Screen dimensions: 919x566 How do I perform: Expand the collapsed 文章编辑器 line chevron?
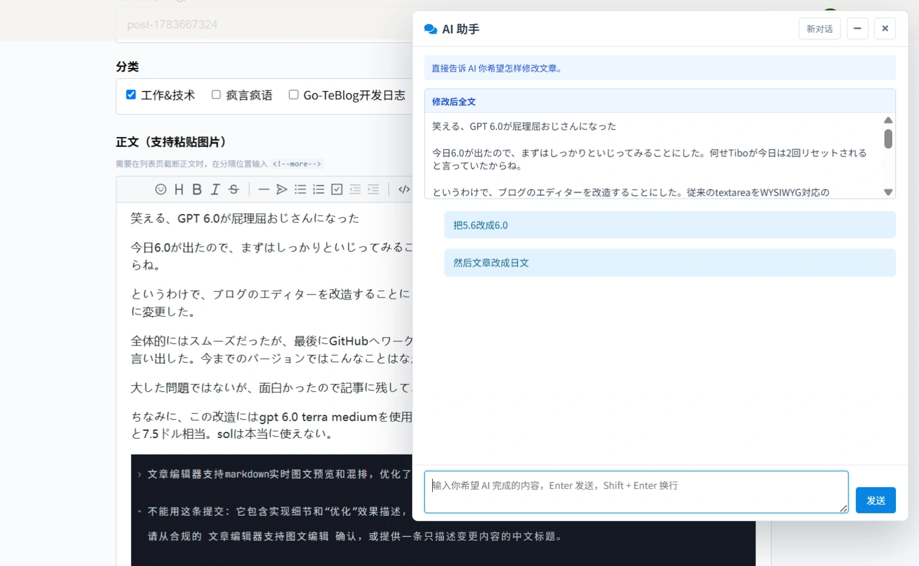click(139, 474)
